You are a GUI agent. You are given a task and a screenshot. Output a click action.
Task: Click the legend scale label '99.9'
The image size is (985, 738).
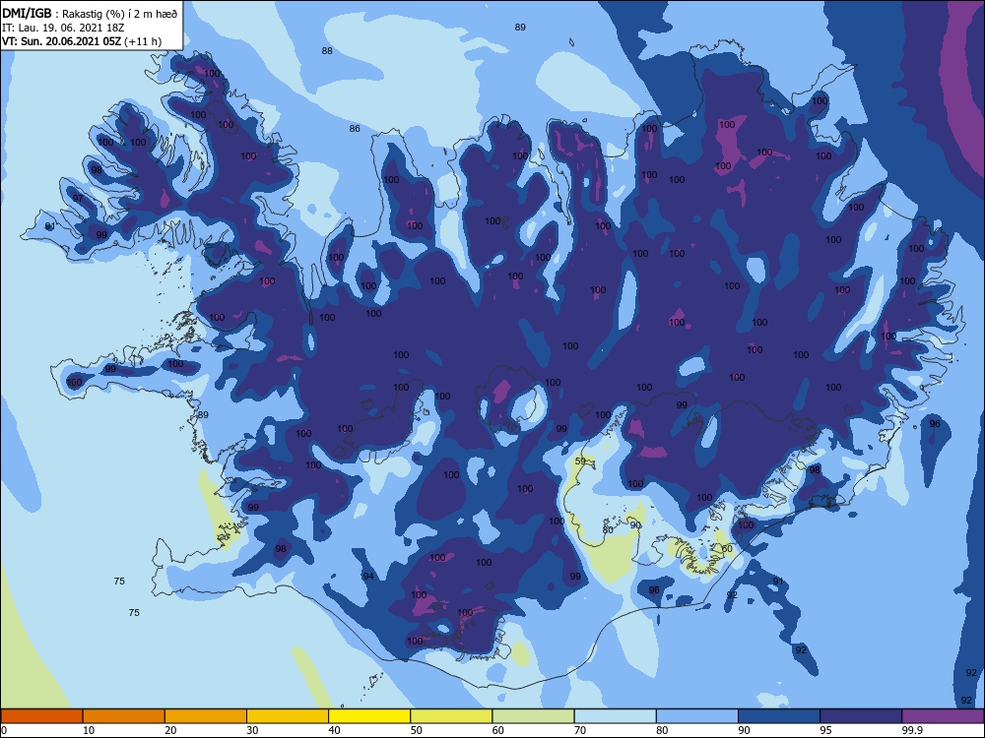[x=912, y=730]
